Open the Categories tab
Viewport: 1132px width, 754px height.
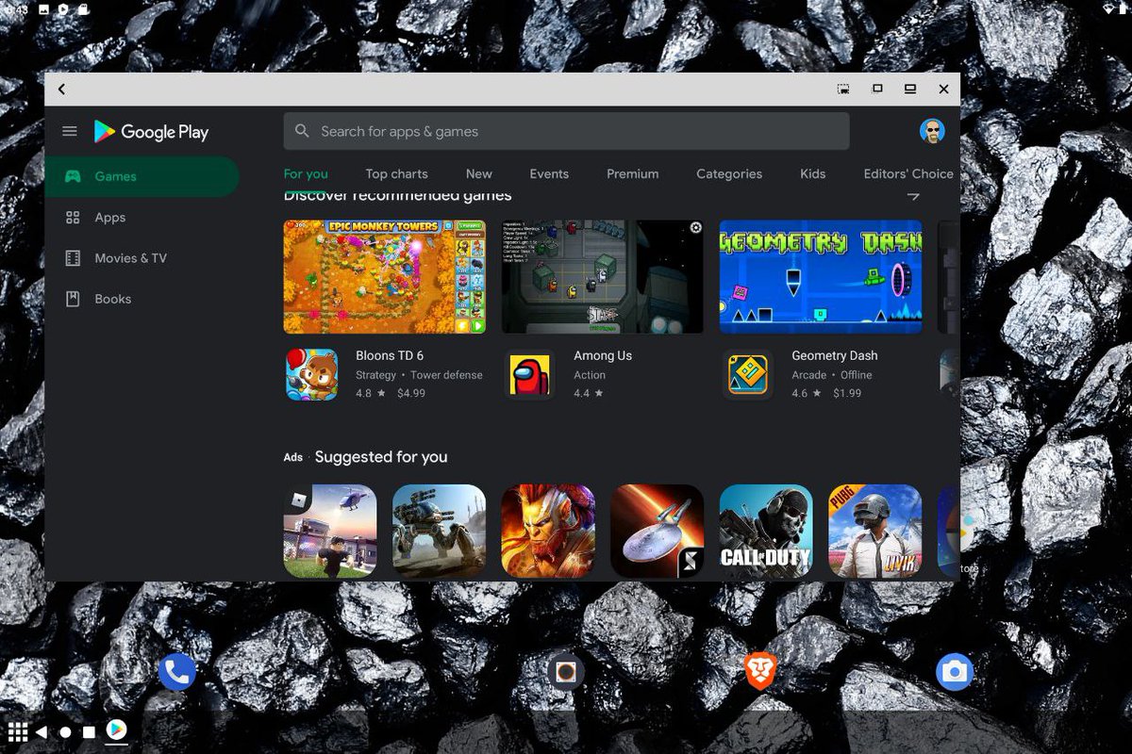click(x=728, y=173)
